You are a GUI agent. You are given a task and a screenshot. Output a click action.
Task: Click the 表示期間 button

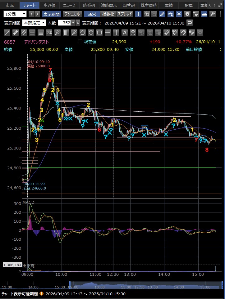(x=52, y=14)
